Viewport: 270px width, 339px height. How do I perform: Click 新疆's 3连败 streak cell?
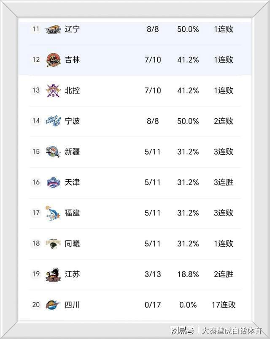click(223, 152)
